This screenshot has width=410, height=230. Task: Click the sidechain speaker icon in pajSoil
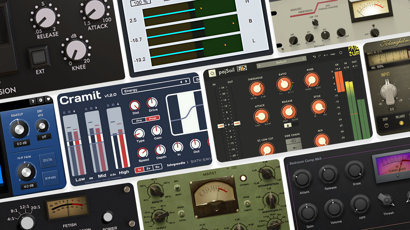pyautogui.click(x=295, y=148)
